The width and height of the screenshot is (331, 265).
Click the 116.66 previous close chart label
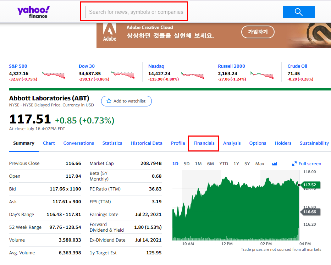click(310, 212)
